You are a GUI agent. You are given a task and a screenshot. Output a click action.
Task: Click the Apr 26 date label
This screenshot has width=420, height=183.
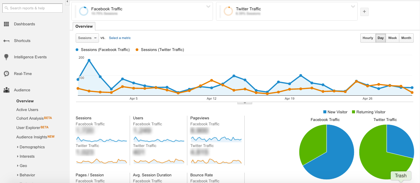(367, 99)
